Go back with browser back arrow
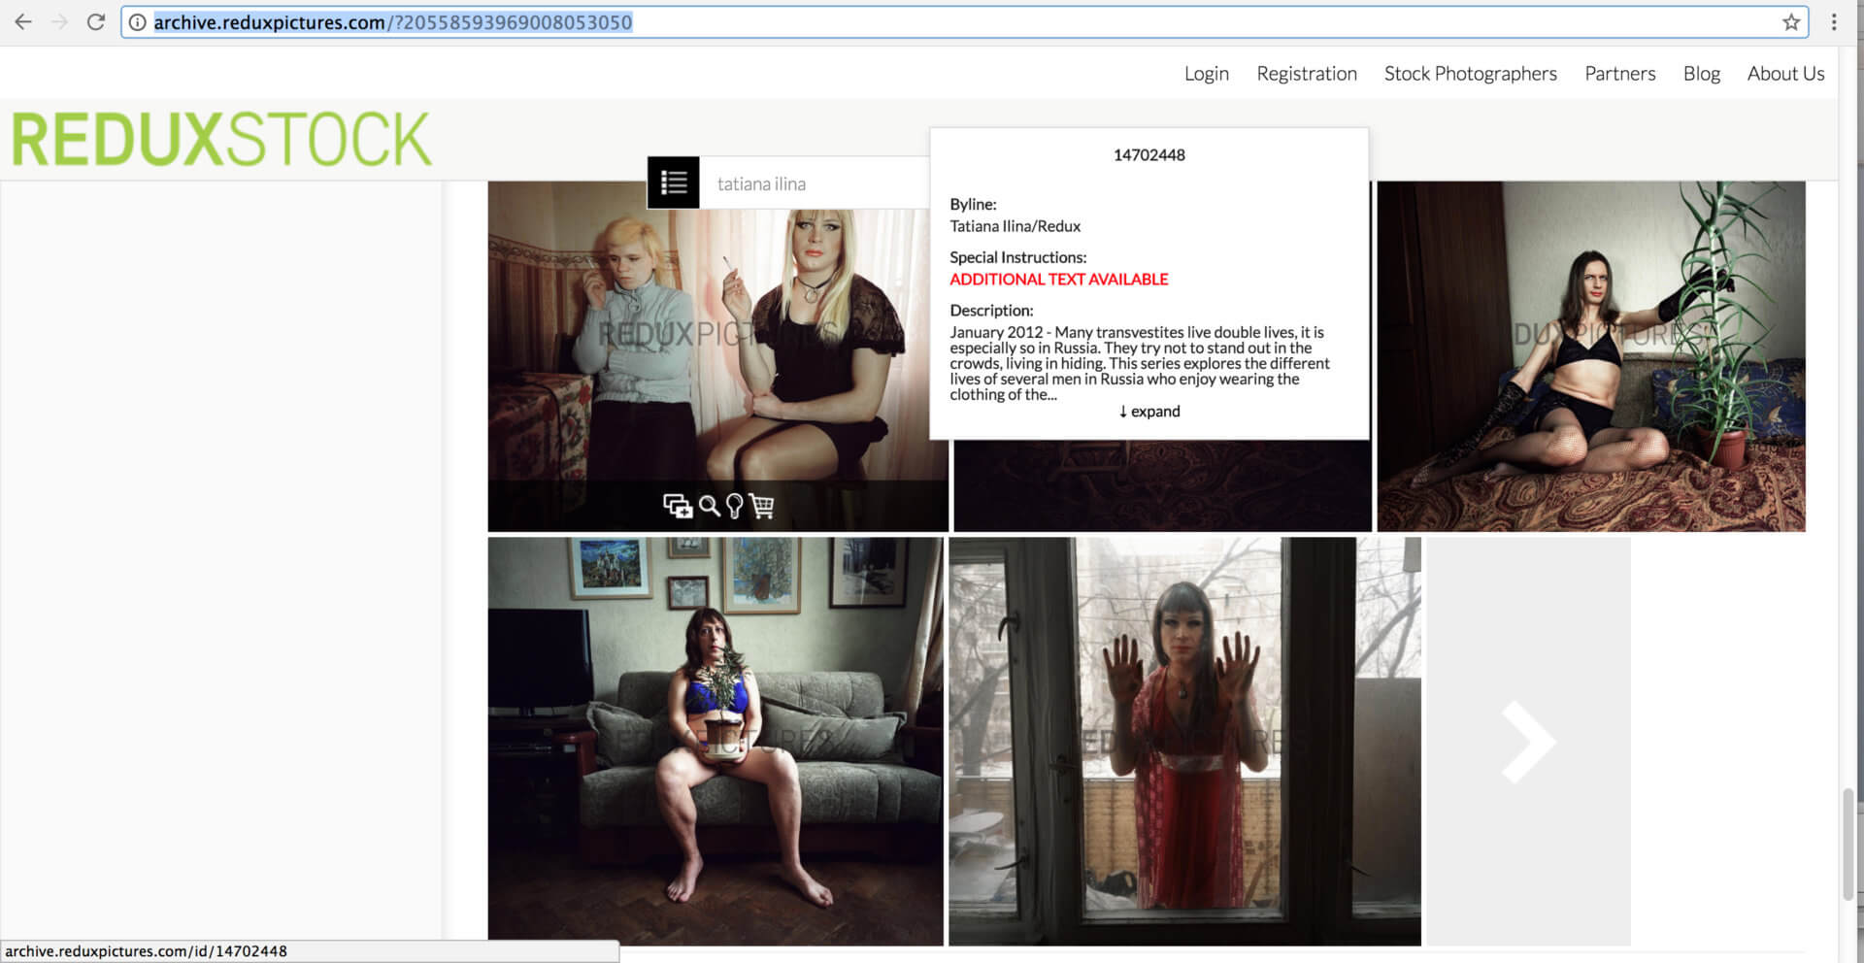This screenshot has height=963, width=1864. tap(23, 22)
